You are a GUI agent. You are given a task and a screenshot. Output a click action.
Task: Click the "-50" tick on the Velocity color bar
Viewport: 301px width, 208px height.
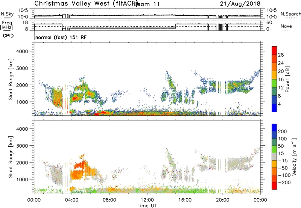point(283,168)
